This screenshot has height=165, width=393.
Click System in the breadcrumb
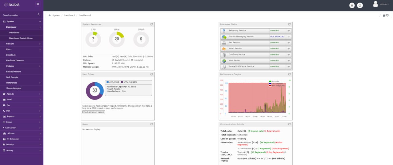56,15
